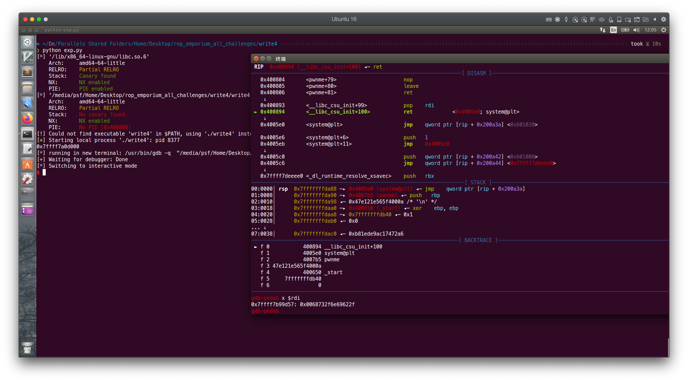This screenshot has height=382, width=688.
Task: Click Parallels keyboard icon in title bar
Action: click(x=549, y=20)
